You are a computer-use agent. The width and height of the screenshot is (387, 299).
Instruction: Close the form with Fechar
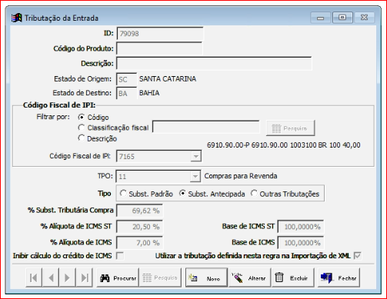339,277
